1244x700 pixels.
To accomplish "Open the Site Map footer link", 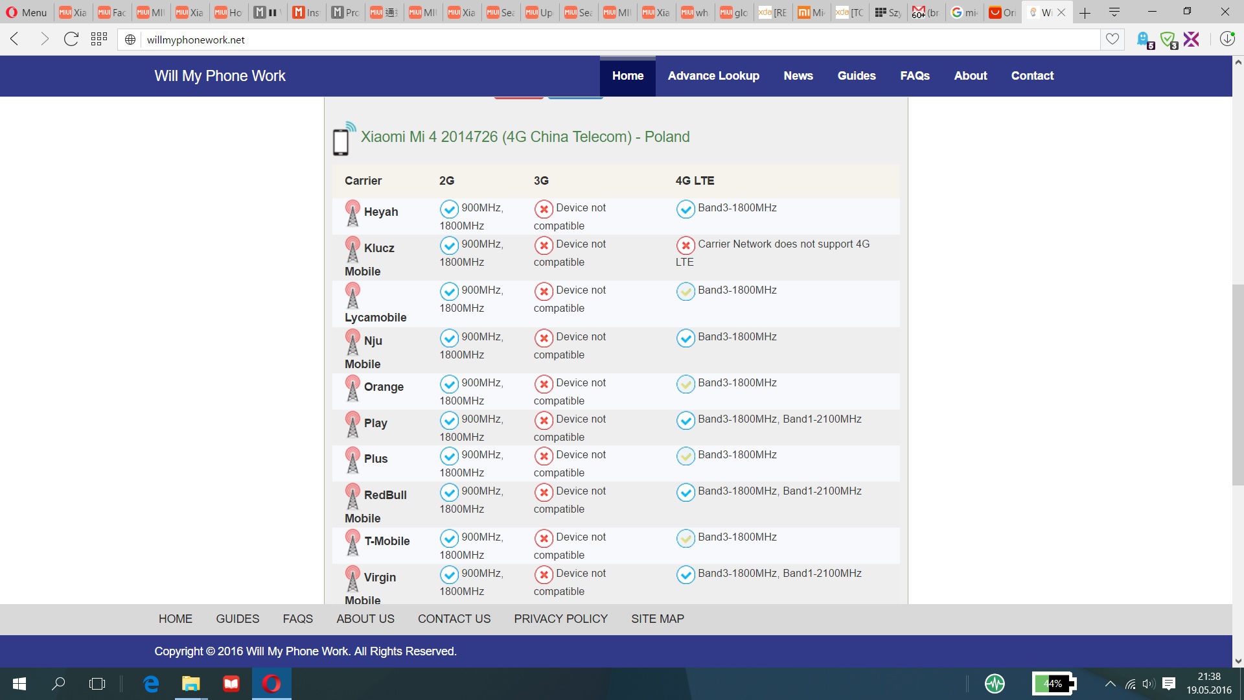I will tap(657, 619).
